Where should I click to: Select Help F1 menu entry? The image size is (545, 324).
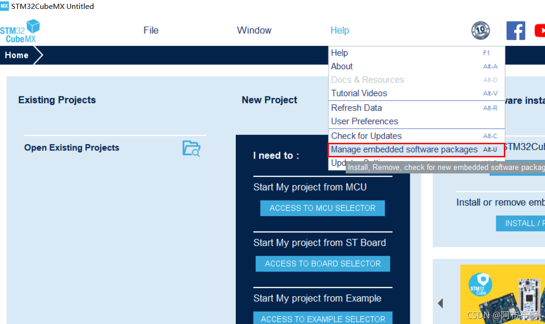click(x=416, y=53)
